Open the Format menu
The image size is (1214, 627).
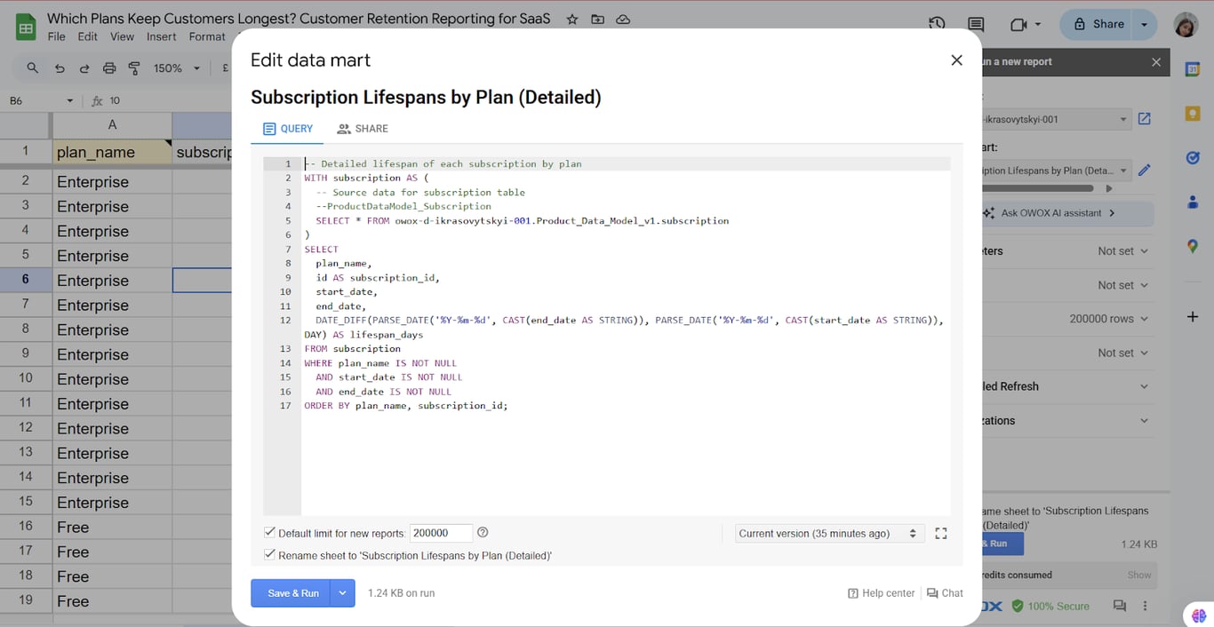point(207,36)
